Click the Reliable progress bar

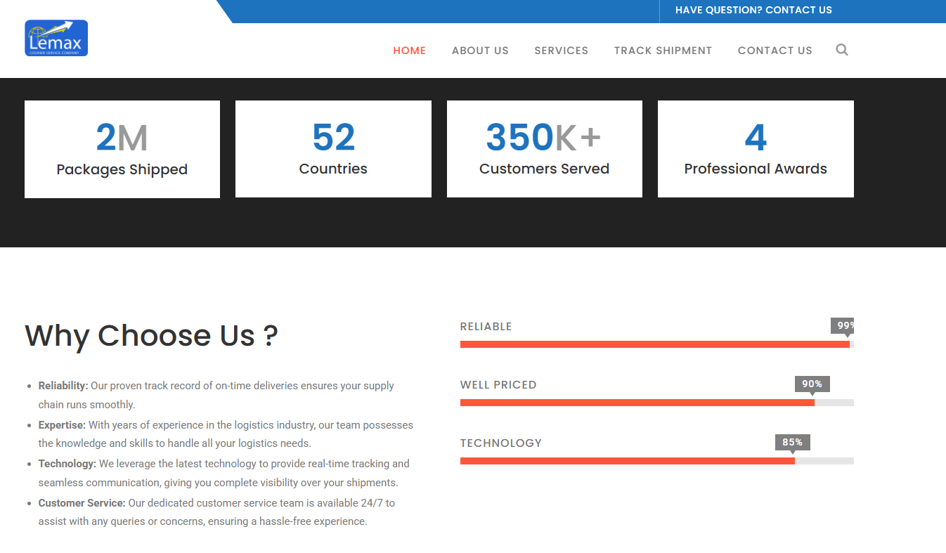(656, 344)
